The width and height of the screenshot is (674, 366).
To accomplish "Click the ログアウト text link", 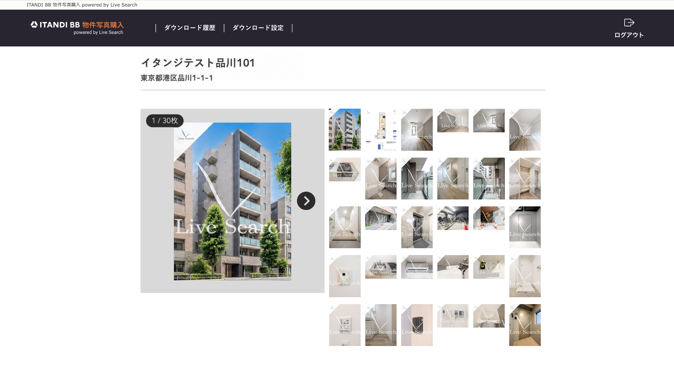I will point(629,35).
